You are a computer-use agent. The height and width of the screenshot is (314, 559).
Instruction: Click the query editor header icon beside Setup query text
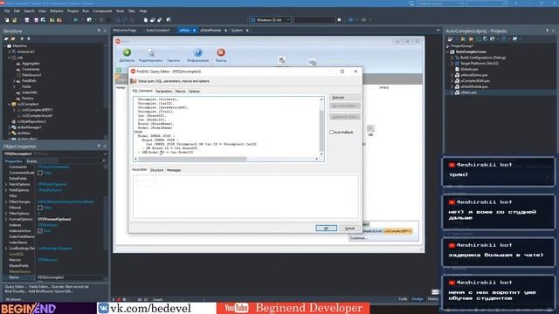(134, 81)
